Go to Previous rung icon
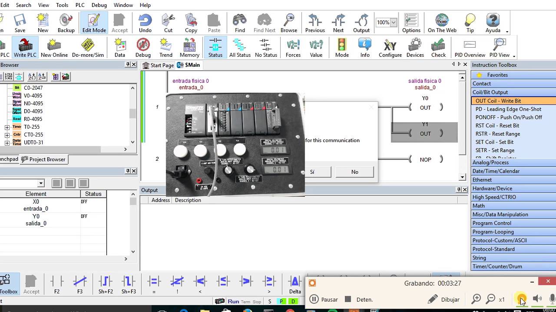The width and height of the screenshot is (556, 312). coord(315,23)
